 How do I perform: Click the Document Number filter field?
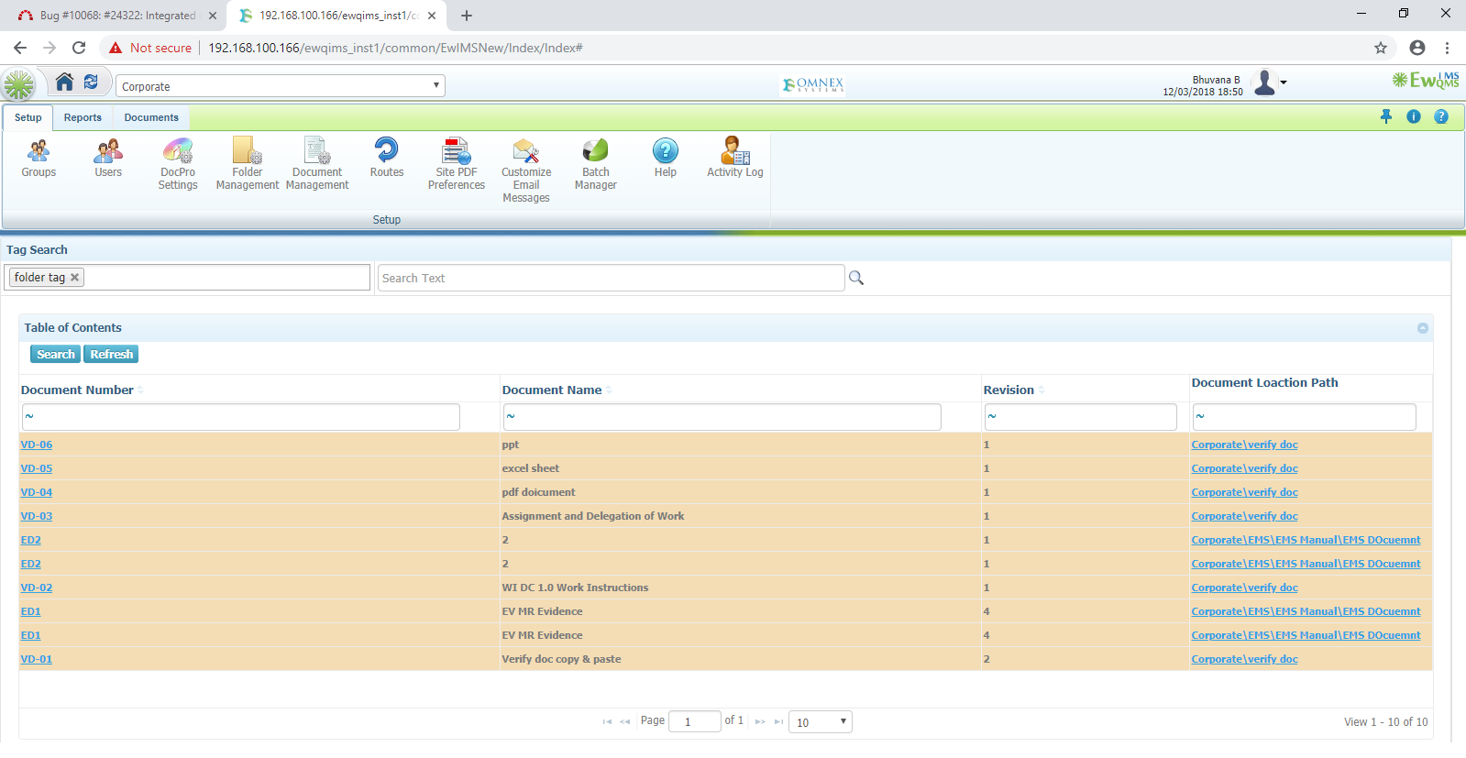[x=240, y=417]
